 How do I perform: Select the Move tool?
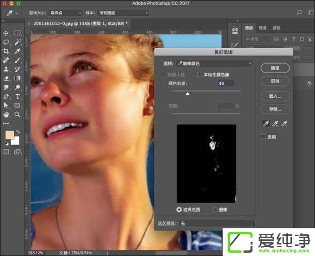coord(6,33)
